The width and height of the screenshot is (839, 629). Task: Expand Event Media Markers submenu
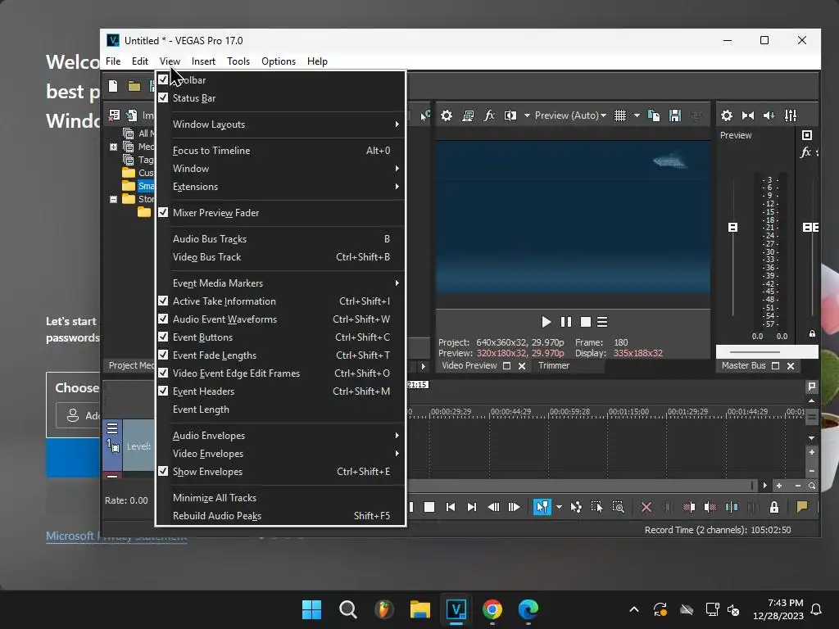pos(280,283)
